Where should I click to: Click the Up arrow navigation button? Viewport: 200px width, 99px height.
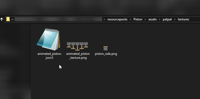[2, 19]
